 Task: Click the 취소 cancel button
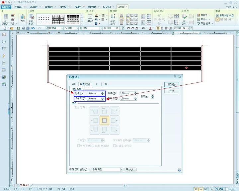coord(172,91)
